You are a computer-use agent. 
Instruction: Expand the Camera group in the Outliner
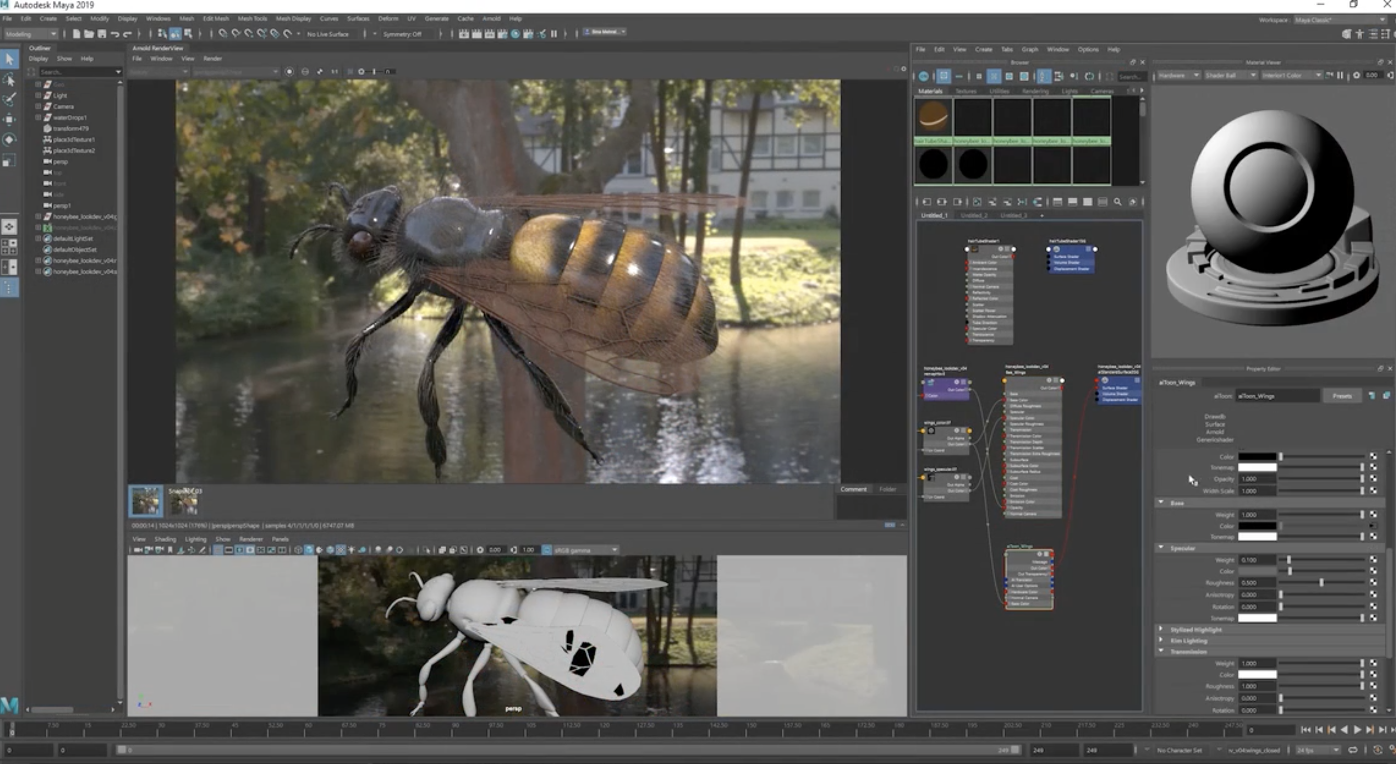pos(38,106)
